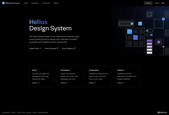Click the Patterns card heading
The image size is (169, 115).
[121, 70]
